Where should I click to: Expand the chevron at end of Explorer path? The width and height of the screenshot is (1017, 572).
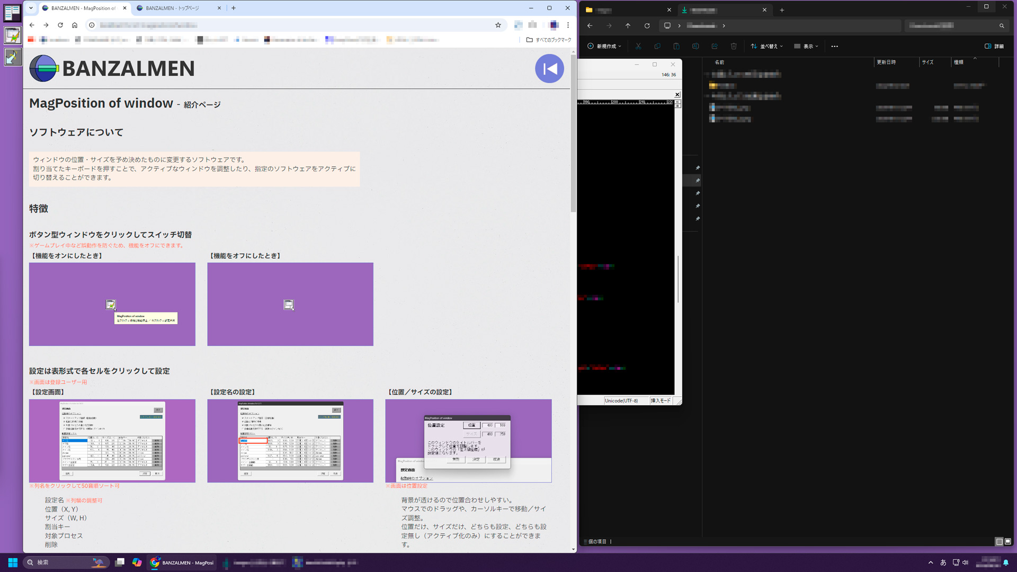point(724,25)
